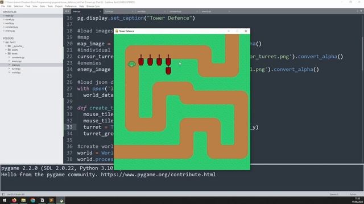Click the Line 33, Column status text
364x204 pixels.
[x=15, y=194]
